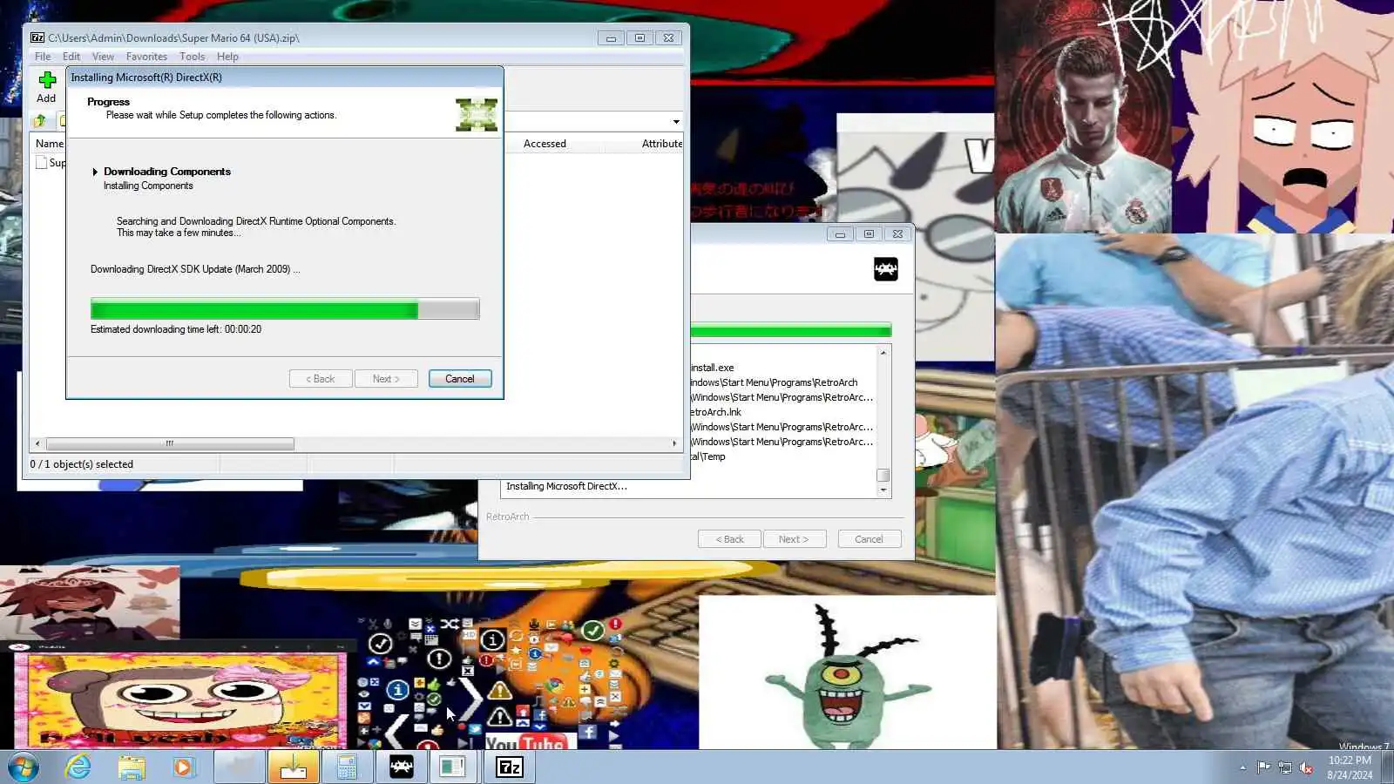Click Cancel in the RetroArch installer

coord(870,539)
